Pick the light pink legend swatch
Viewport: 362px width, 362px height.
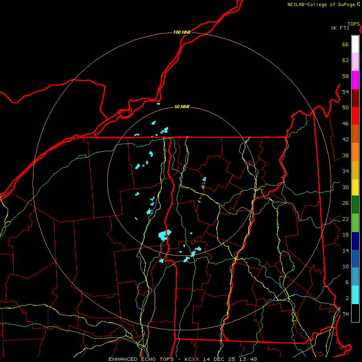tap(355, 62)
